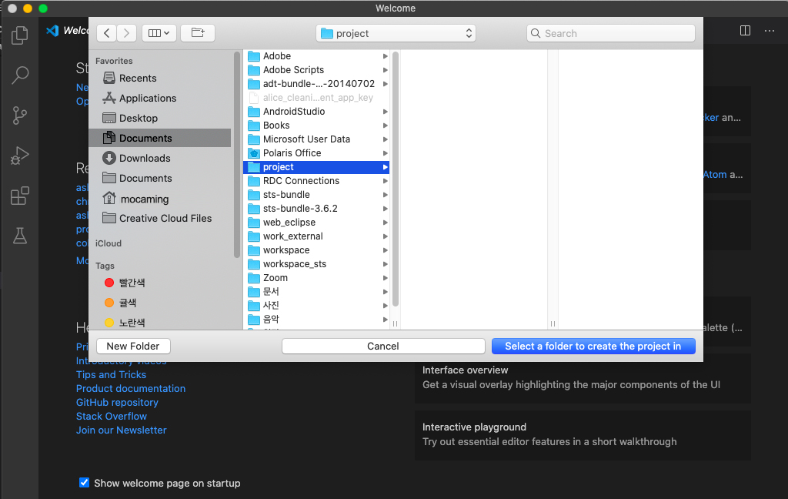Image resolution: width=788 pixels, height=499 pixels.
Task: Click the folder list column scrollbar
Action: pos(395,179)
